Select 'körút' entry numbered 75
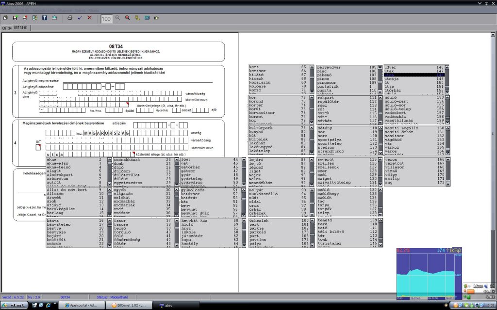This screenshot has height=310, width=497. click(278, 109)
